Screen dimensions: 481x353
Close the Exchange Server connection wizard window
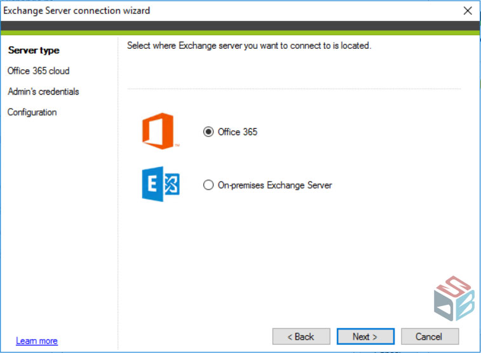tap(468, 11)
